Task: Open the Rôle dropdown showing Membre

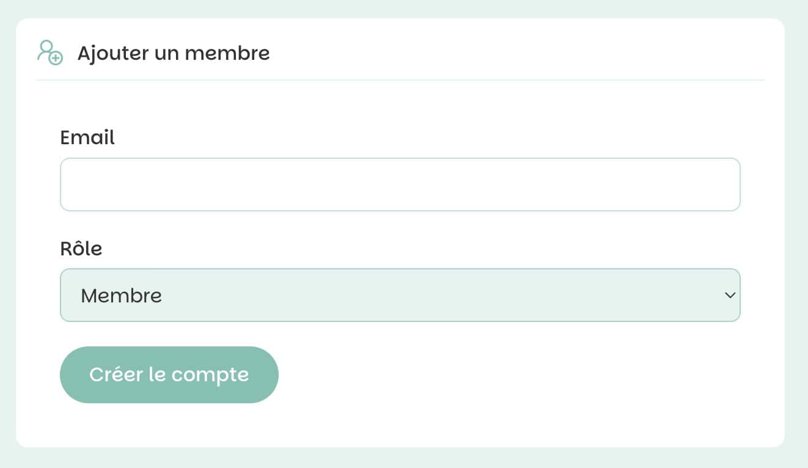Action: 400,295
